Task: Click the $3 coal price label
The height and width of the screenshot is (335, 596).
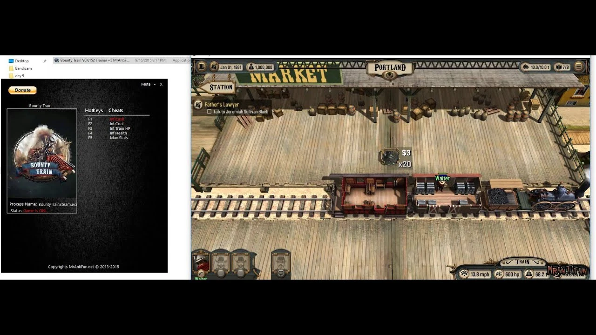Action: (x=406, y=153)
